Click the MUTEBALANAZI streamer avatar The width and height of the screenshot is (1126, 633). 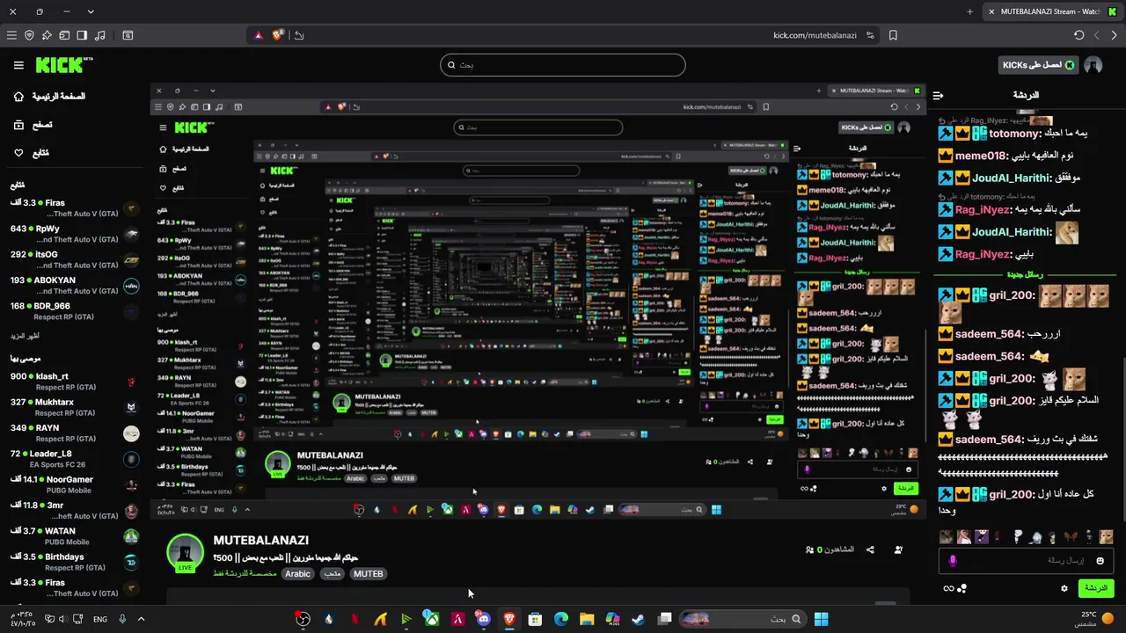coord(186,553)
